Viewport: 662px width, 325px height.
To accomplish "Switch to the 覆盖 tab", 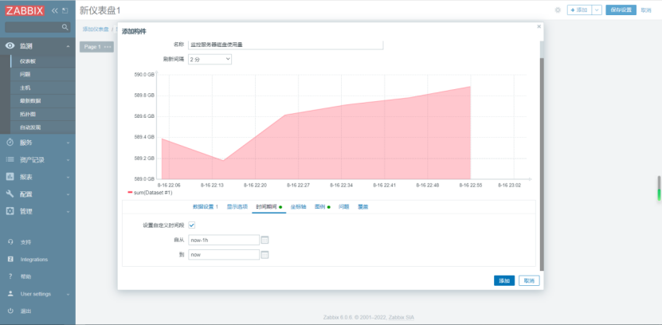I will pyautogui.click(x=363, y=207).
